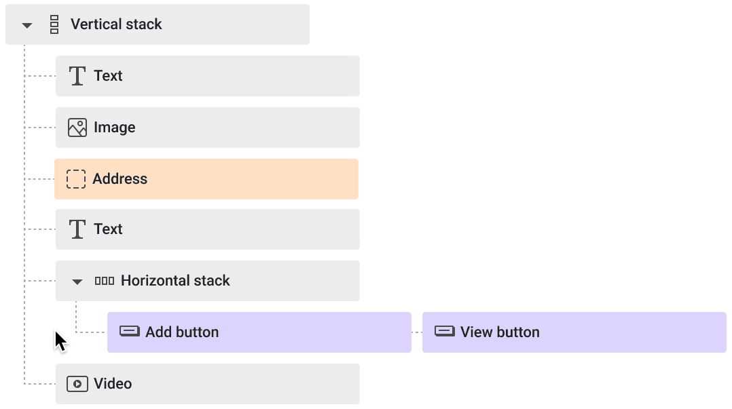Select the Add button item
The width and height of the screenshot is (732, 409).
(x=259, y=332)
